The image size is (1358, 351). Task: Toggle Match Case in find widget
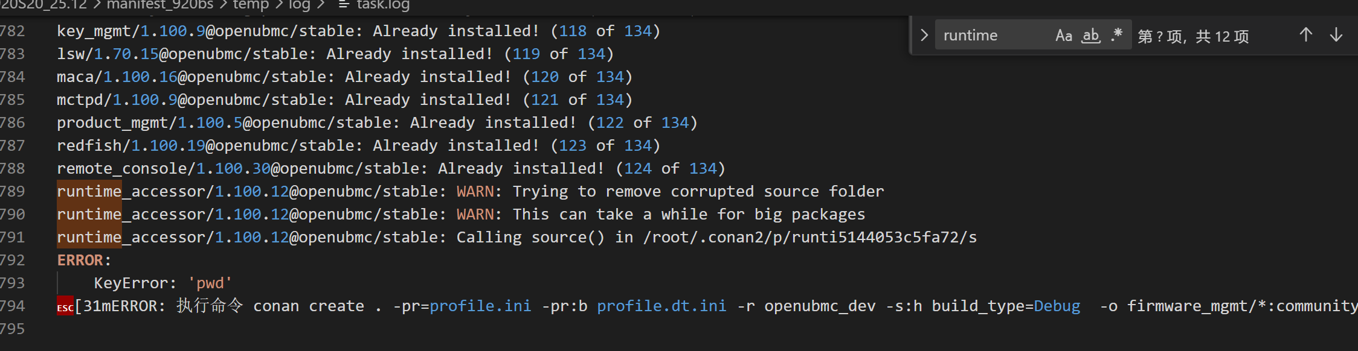(x=1063, y=36)
